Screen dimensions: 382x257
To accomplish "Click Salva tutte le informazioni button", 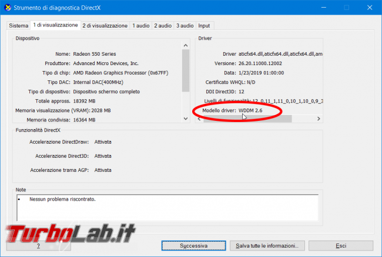I will tap(267, 246).
